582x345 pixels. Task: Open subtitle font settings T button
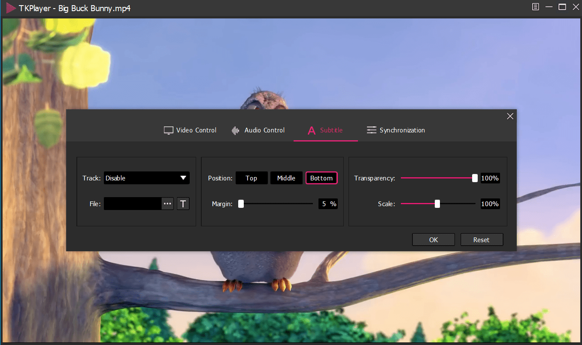coord(183,204)
